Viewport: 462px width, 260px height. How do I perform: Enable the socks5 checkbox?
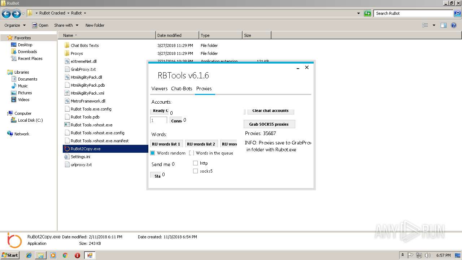[x=195, y=171]
